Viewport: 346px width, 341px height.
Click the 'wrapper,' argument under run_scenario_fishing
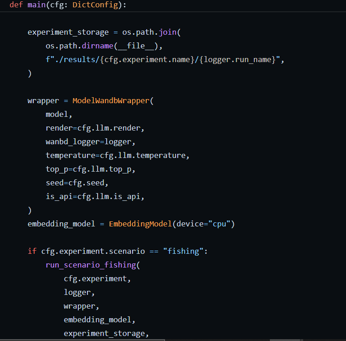pyautogui.click(x=82, y=306)
